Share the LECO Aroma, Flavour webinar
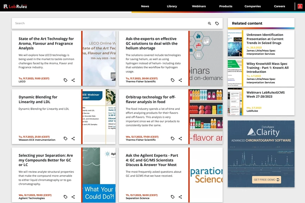This screenshot has width=305, height=203. coord(73,80)
